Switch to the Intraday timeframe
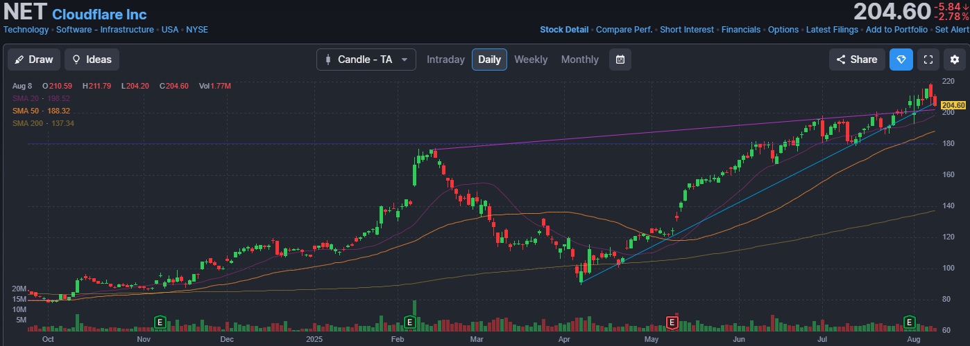 tap(445, 60)
